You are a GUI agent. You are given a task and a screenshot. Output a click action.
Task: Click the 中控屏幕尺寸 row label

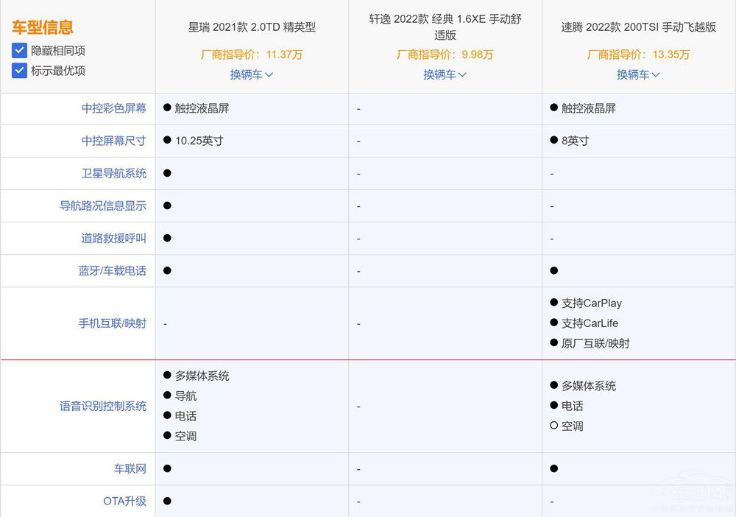113,141
